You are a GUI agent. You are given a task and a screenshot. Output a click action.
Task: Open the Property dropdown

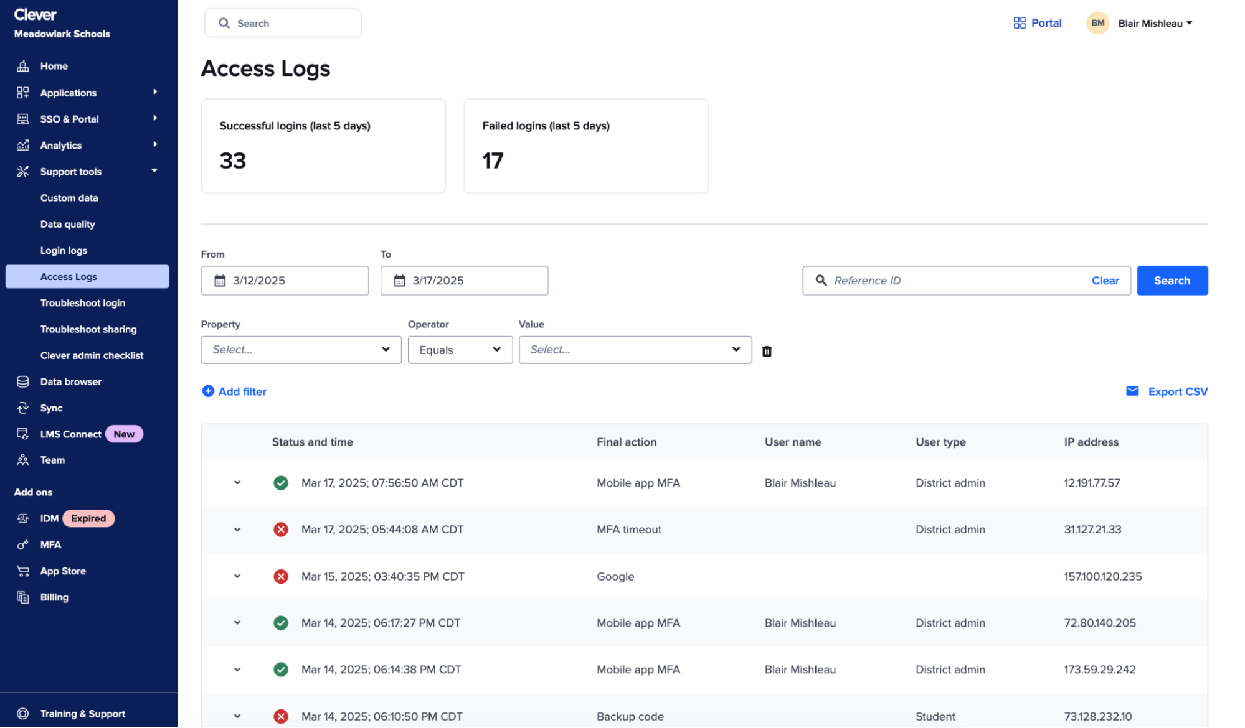(x=301, y=350)
